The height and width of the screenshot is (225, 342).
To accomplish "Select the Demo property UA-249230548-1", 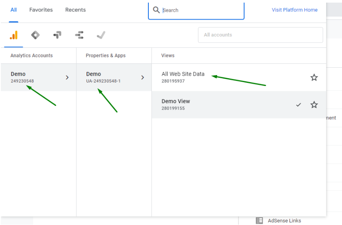I will (x=114, y=77).
